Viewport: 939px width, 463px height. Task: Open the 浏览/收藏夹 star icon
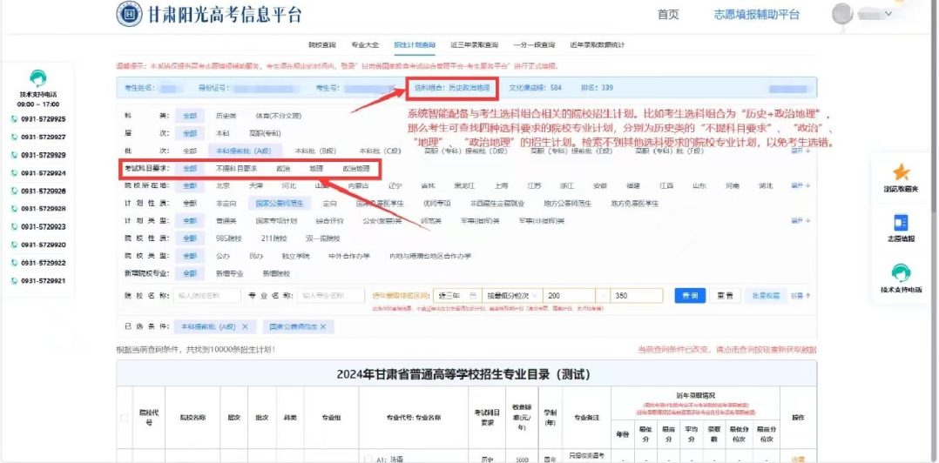pyautogui.click(x=901, y=172)
